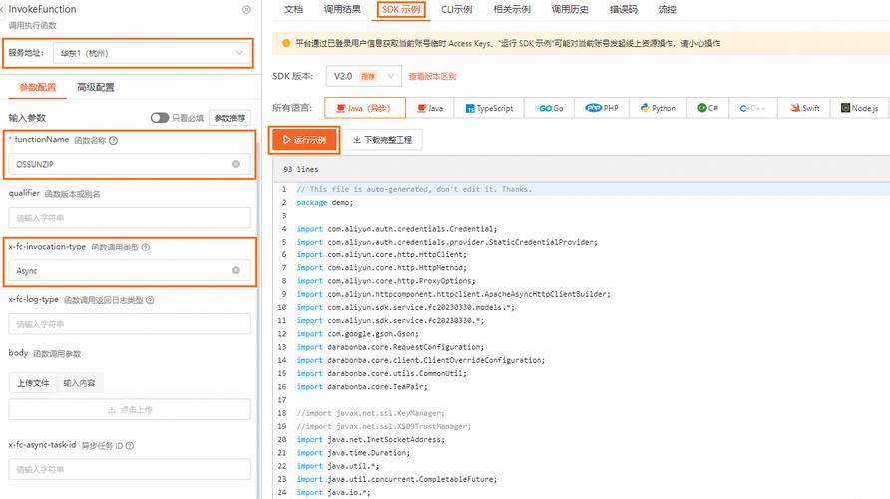This screenshot has height=499, width=890.
Task: Select the Java language option
Action: 430,108
